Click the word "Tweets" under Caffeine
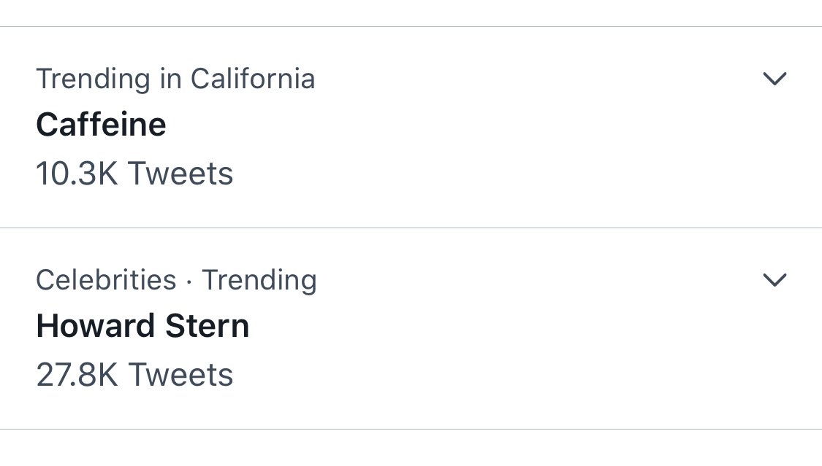The width and height of the screenshot is (822, 466). coord(180,174)
